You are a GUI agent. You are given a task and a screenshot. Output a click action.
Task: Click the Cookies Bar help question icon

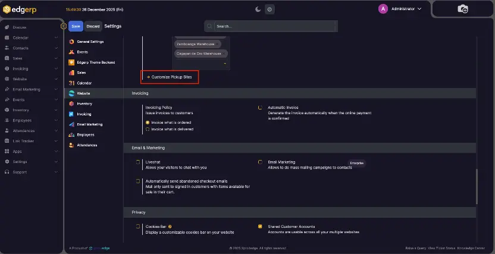click(170, 227)
